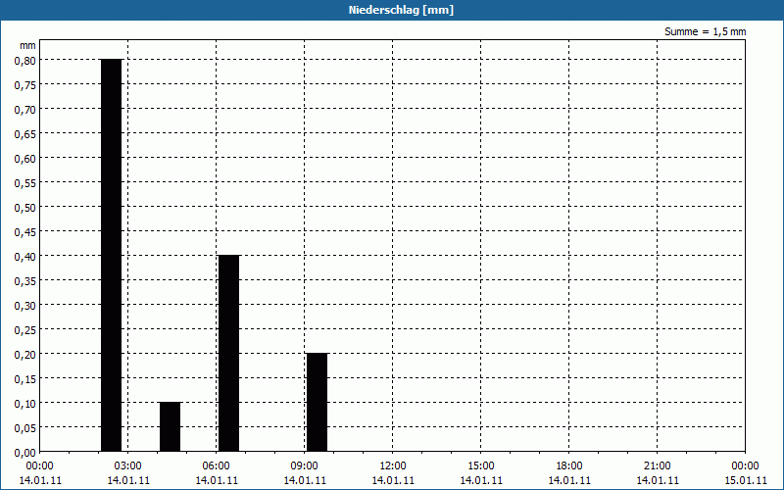Click the 14.01.11 date under 12:00
Viewport: 784px width, 490px height.
393,480
